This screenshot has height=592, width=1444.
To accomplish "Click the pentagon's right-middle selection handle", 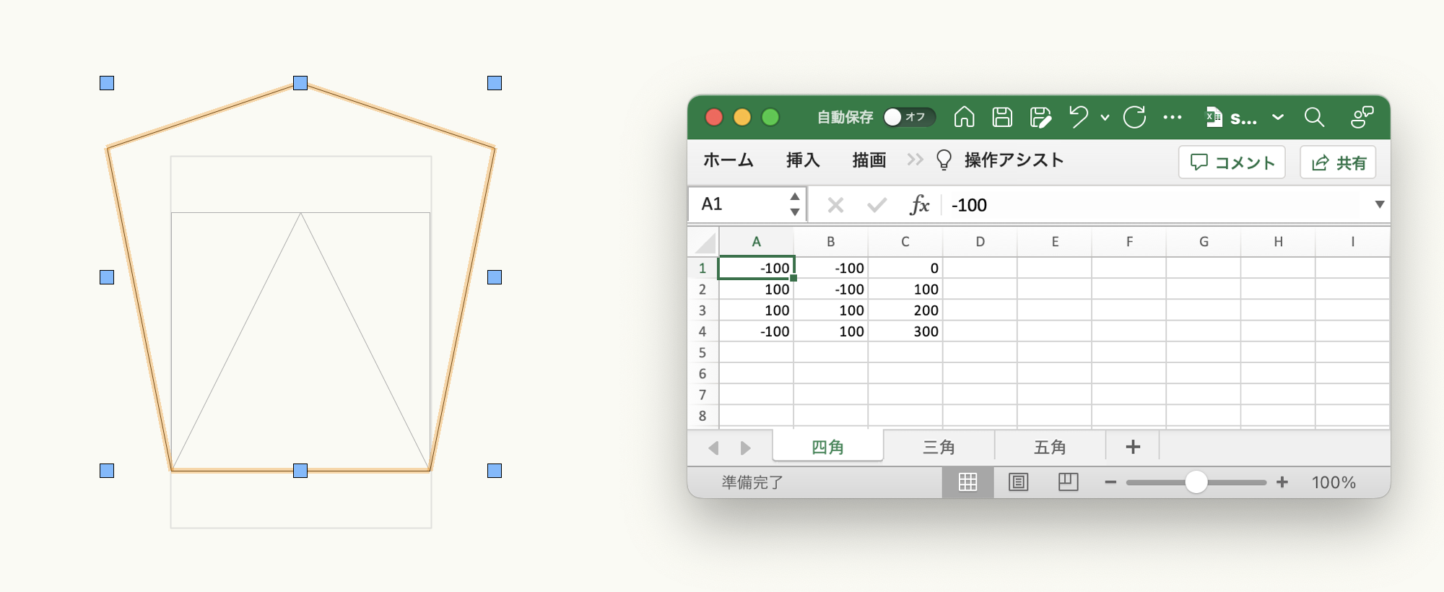I will [x=495, y=277].
